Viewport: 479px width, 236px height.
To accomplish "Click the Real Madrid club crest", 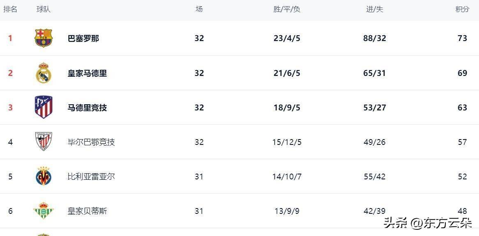I will coord(44,73).
